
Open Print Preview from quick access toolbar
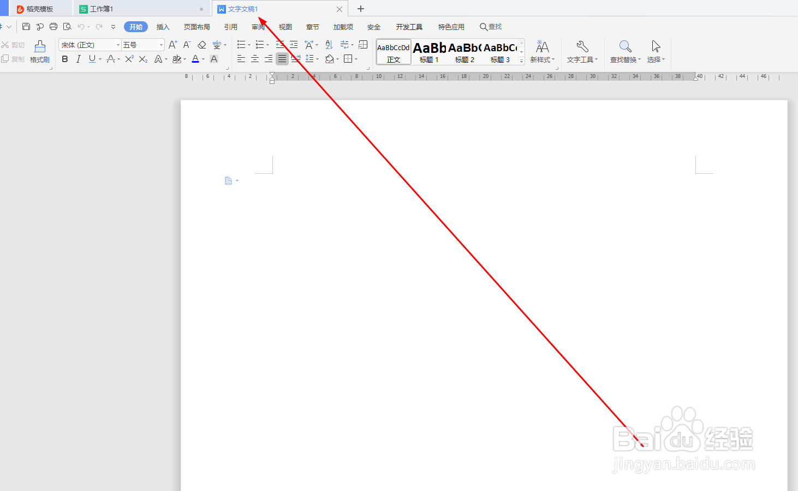click(67, 27)
